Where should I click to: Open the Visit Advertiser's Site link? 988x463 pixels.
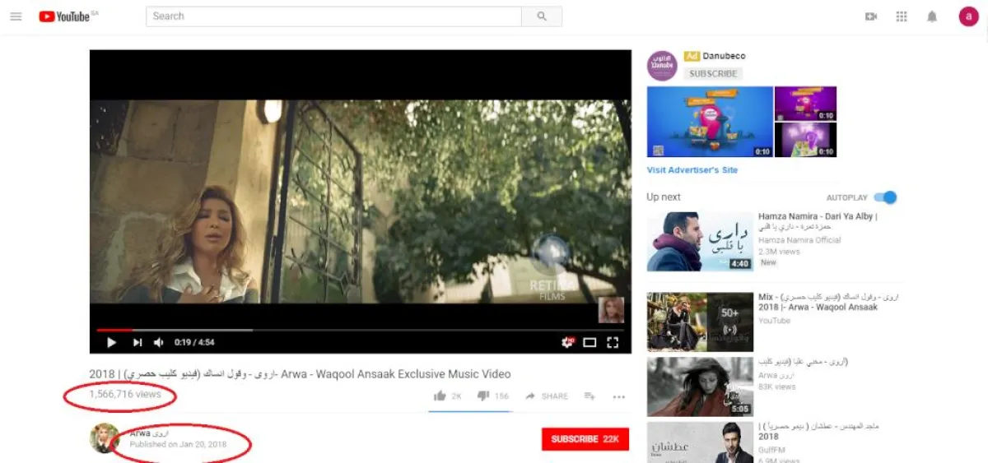click(x=692, y=170)
